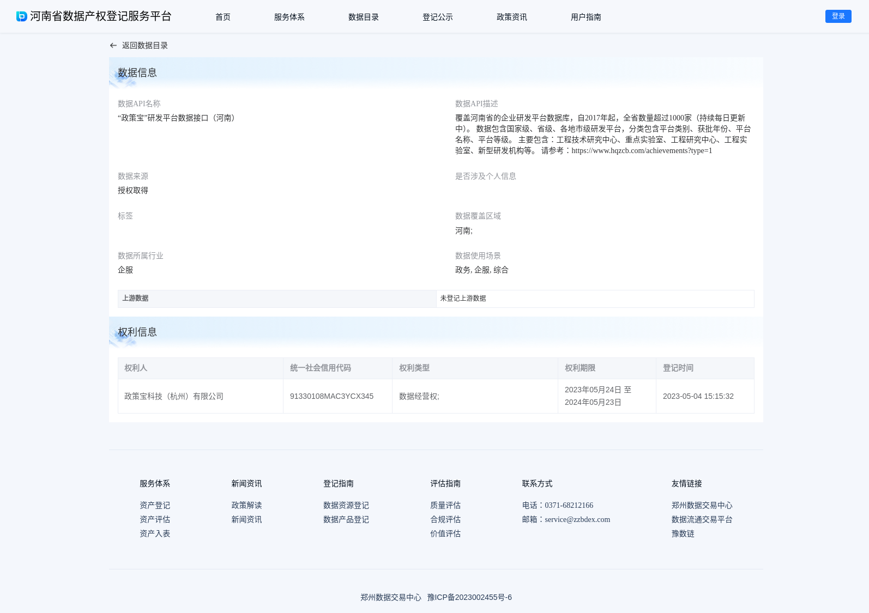
Task: Open friendly link 豫数链
Action: coord(683,534)
